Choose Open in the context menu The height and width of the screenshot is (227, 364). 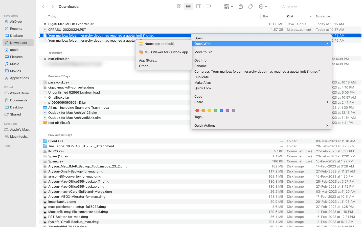pos(261,38)
